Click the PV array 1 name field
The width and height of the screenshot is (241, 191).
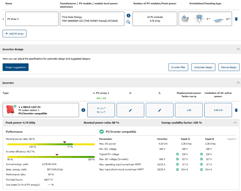(32, 19)
